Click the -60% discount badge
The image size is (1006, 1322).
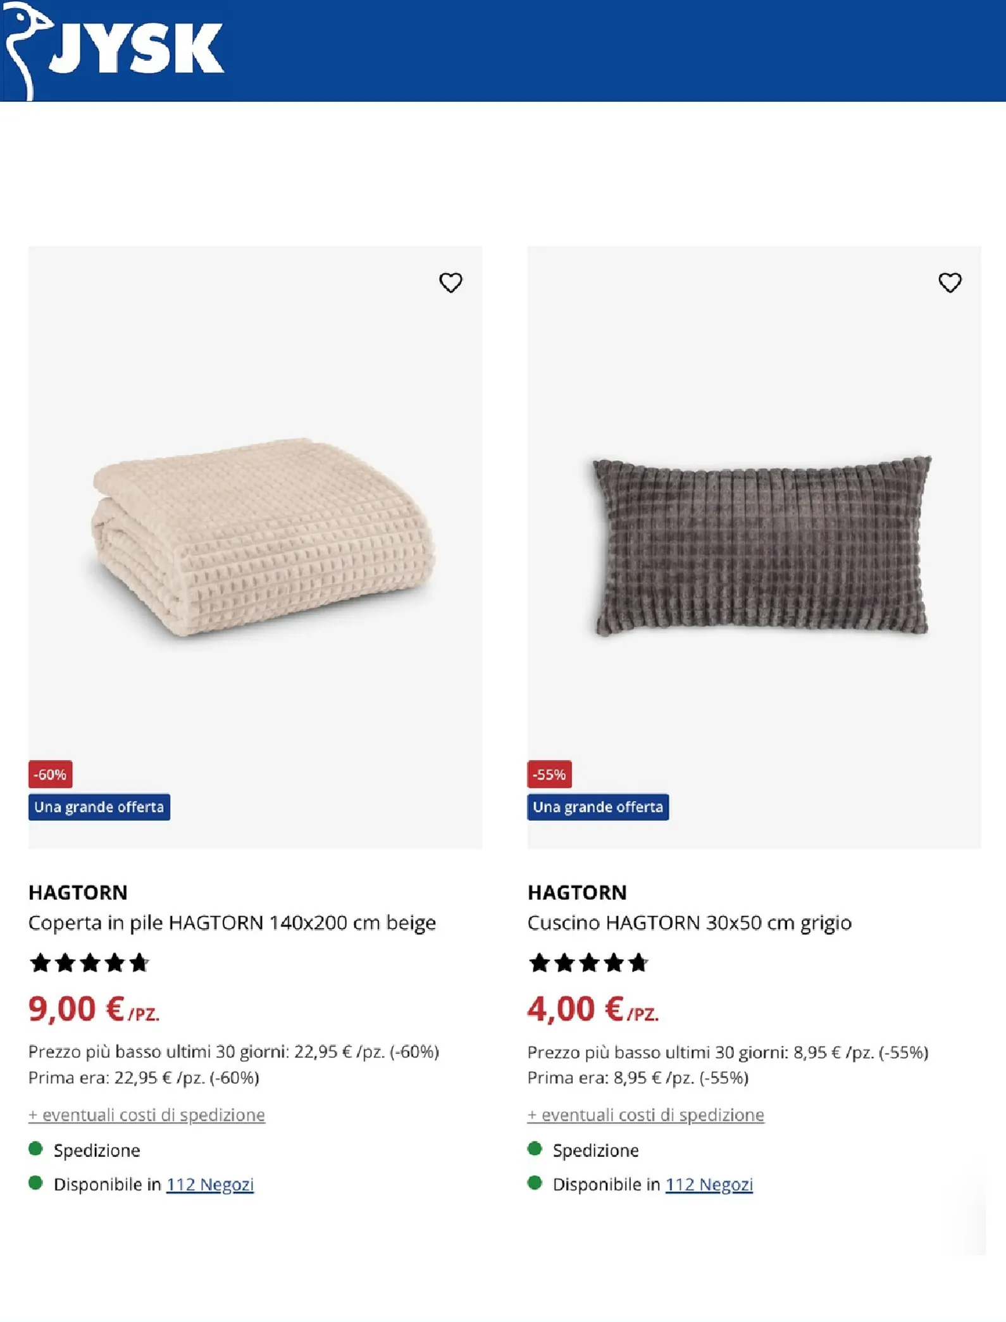(x=50, y=774)
